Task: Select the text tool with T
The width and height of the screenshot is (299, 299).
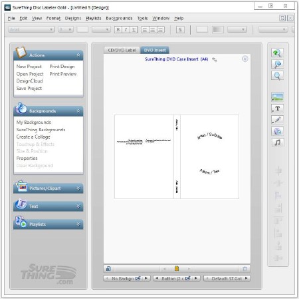Action: pos(277,109)
